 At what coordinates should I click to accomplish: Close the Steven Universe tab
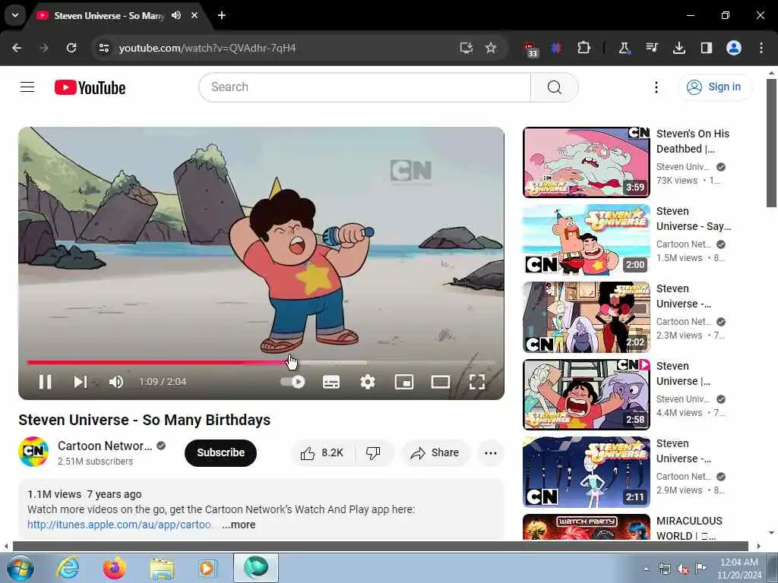194,15
